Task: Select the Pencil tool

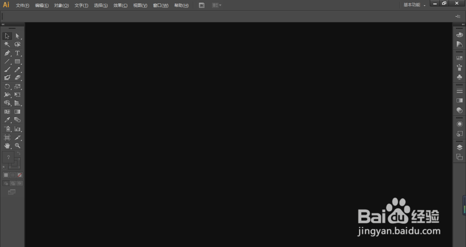Action: [x=18, y=70]
